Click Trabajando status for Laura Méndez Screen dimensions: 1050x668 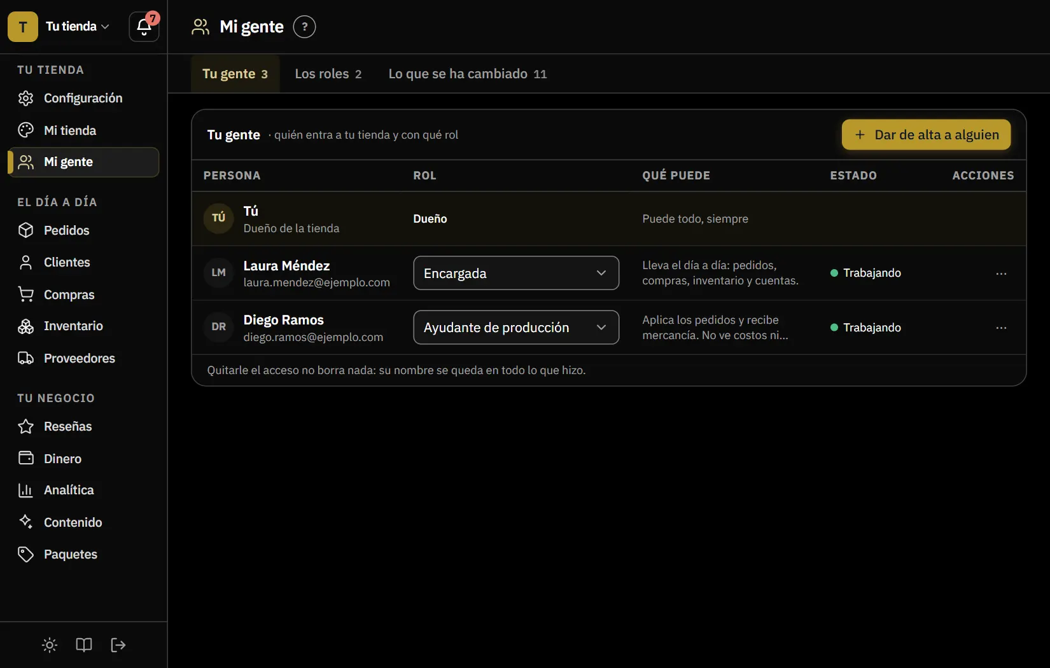point(865,273)
